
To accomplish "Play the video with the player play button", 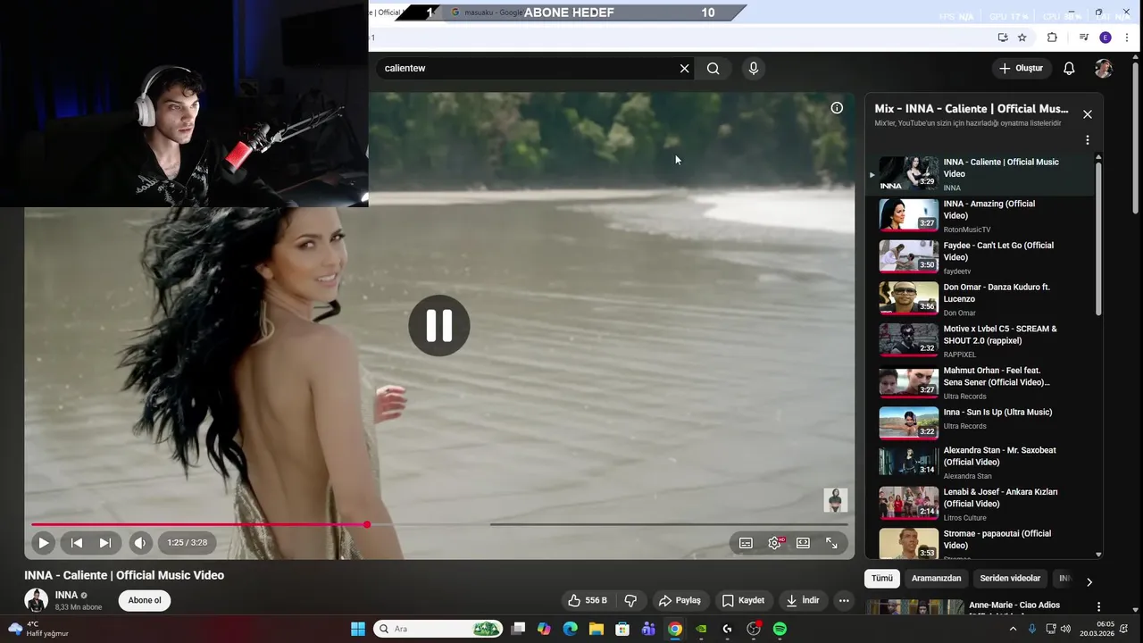I will 43,542.
